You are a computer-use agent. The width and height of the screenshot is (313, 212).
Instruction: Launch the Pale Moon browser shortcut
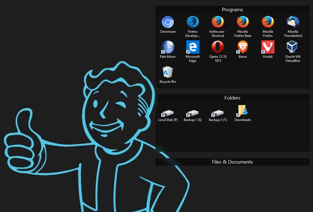pyautogui.click(x=168, y=47)
